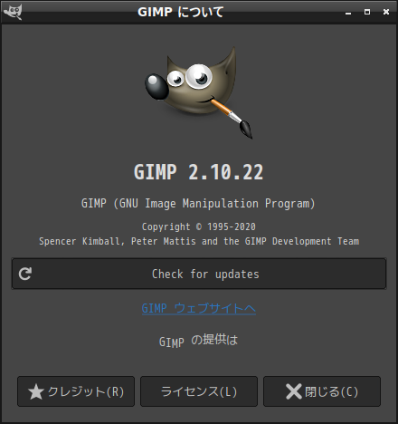Click the Spencer Kimball, Peter Mattis authors line
Screen dimensions: 398x424
(x=199, y=241)
